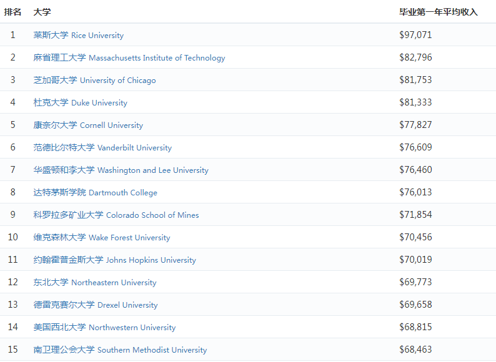Click the 大学 column header
This screenshot has width=496, height=362.
pos(42,12)
